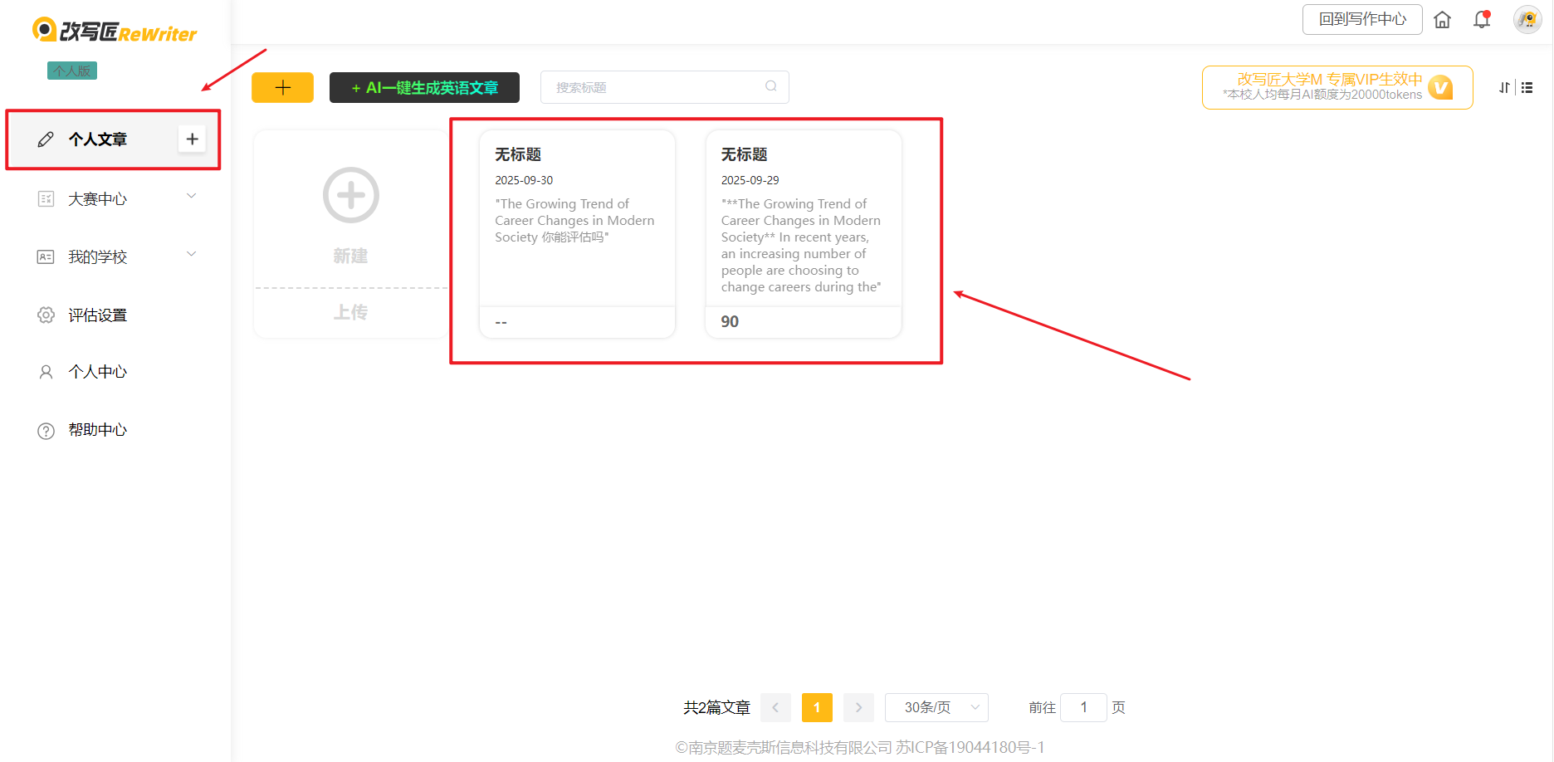Click the home icon in top bar

tap(1442, 20)
